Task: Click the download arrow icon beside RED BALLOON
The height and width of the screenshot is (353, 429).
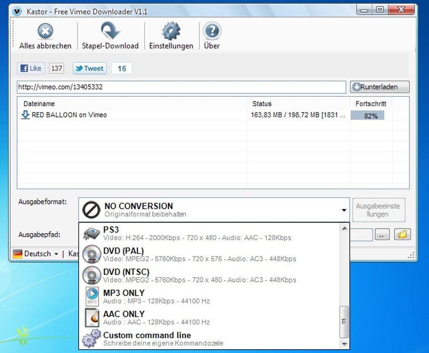Action: click(25, 115)
